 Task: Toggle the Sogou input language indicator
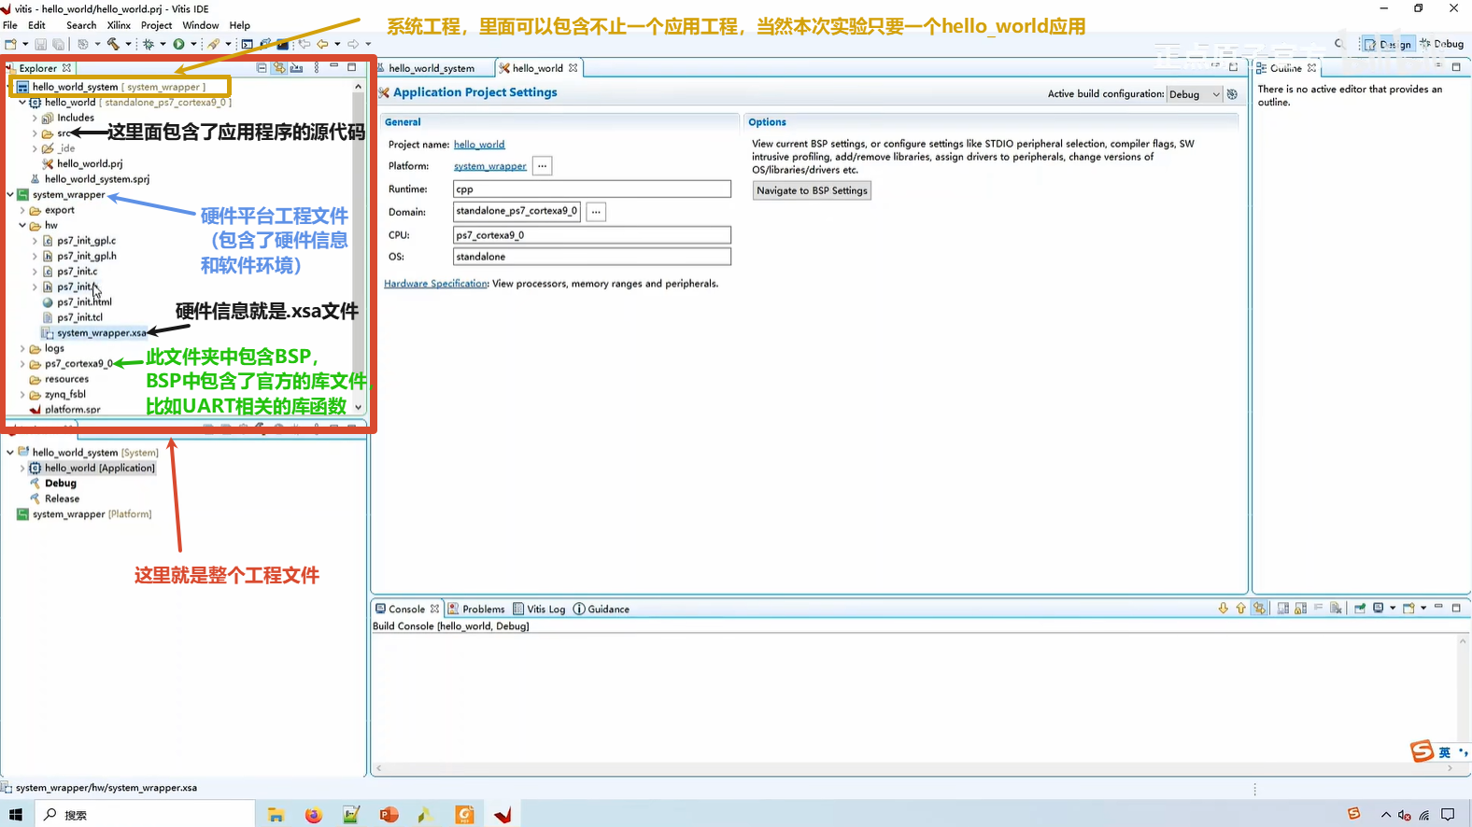[x=1444, y=752]
